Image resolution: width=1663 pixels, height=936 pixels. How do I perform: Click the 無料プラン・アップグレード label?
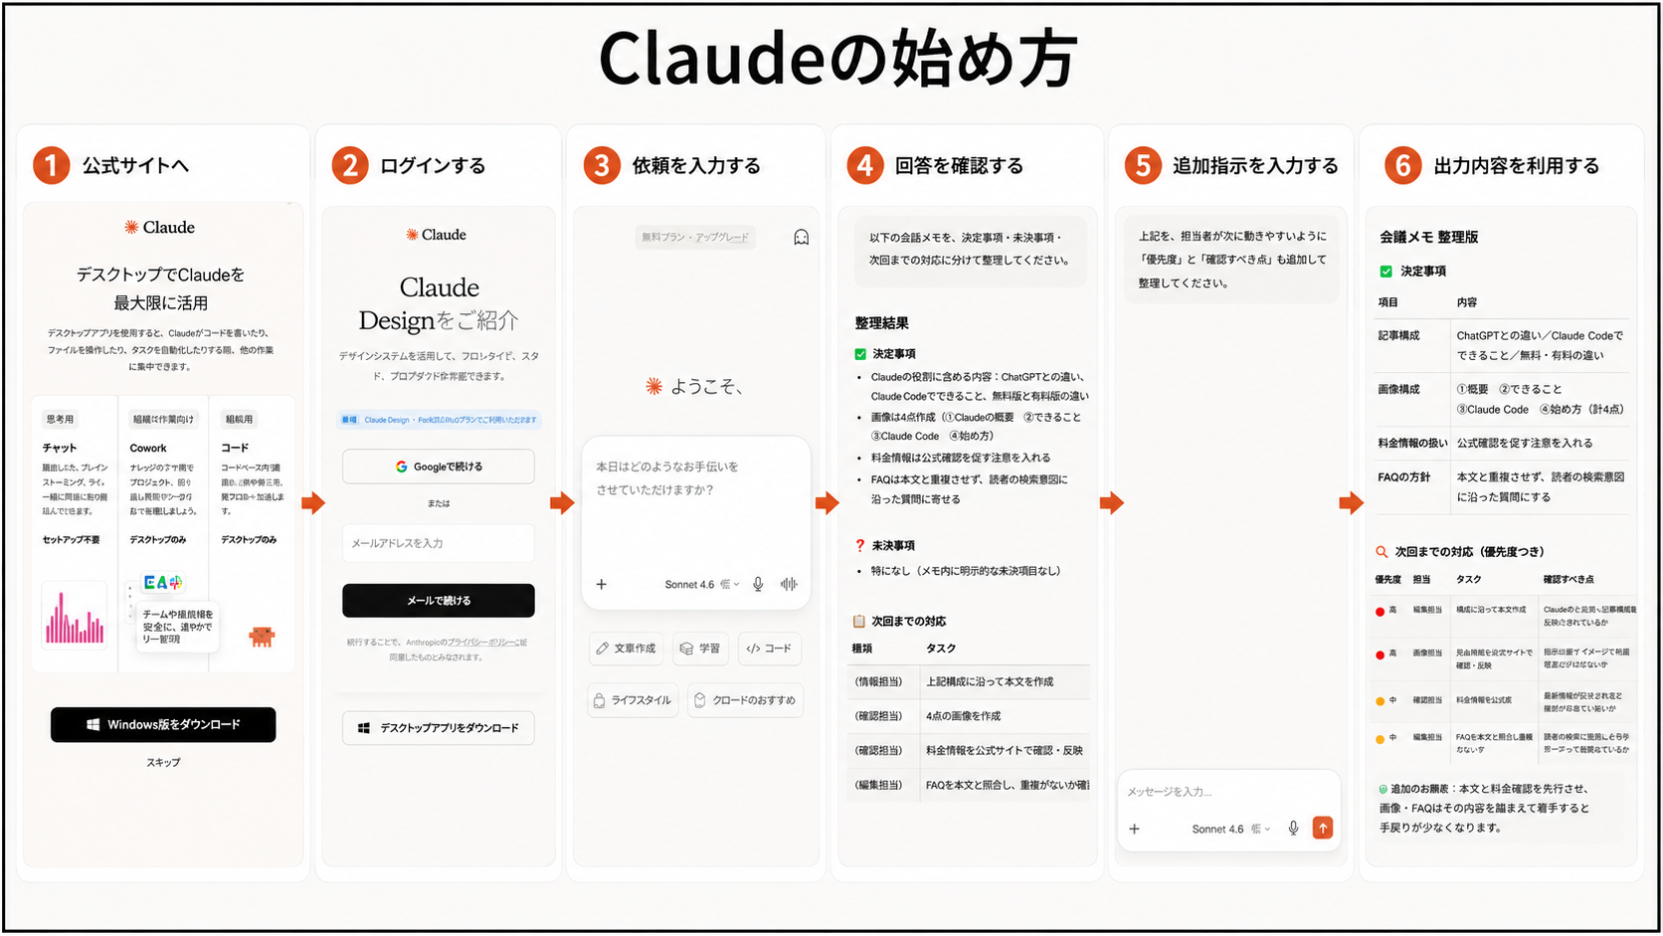(695, 237)
